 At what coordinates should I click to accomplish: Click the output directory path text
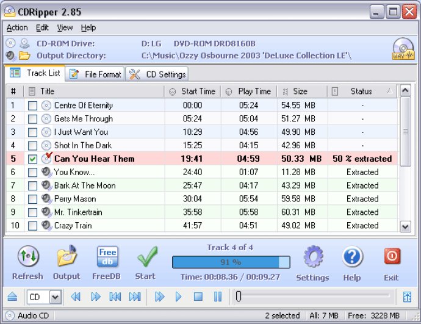[246, 56]
